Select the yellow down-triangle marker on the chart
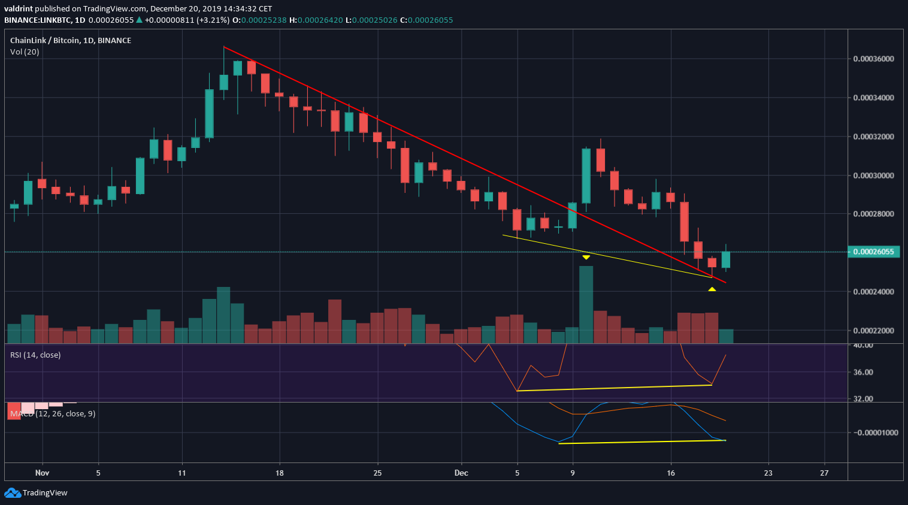Image resolution: width=908 pixels, height=505 pixels. point(586,256)
